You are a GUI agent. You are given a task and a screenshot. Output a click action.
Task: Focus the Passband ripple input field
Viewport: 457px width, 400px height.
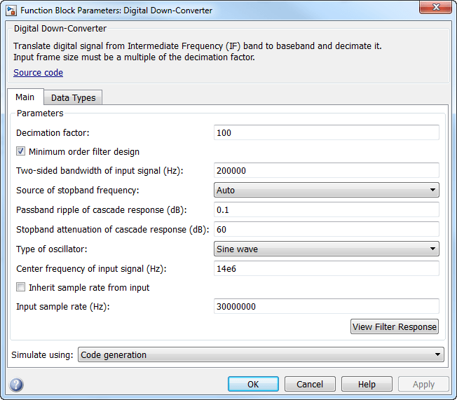click(326, 209)
